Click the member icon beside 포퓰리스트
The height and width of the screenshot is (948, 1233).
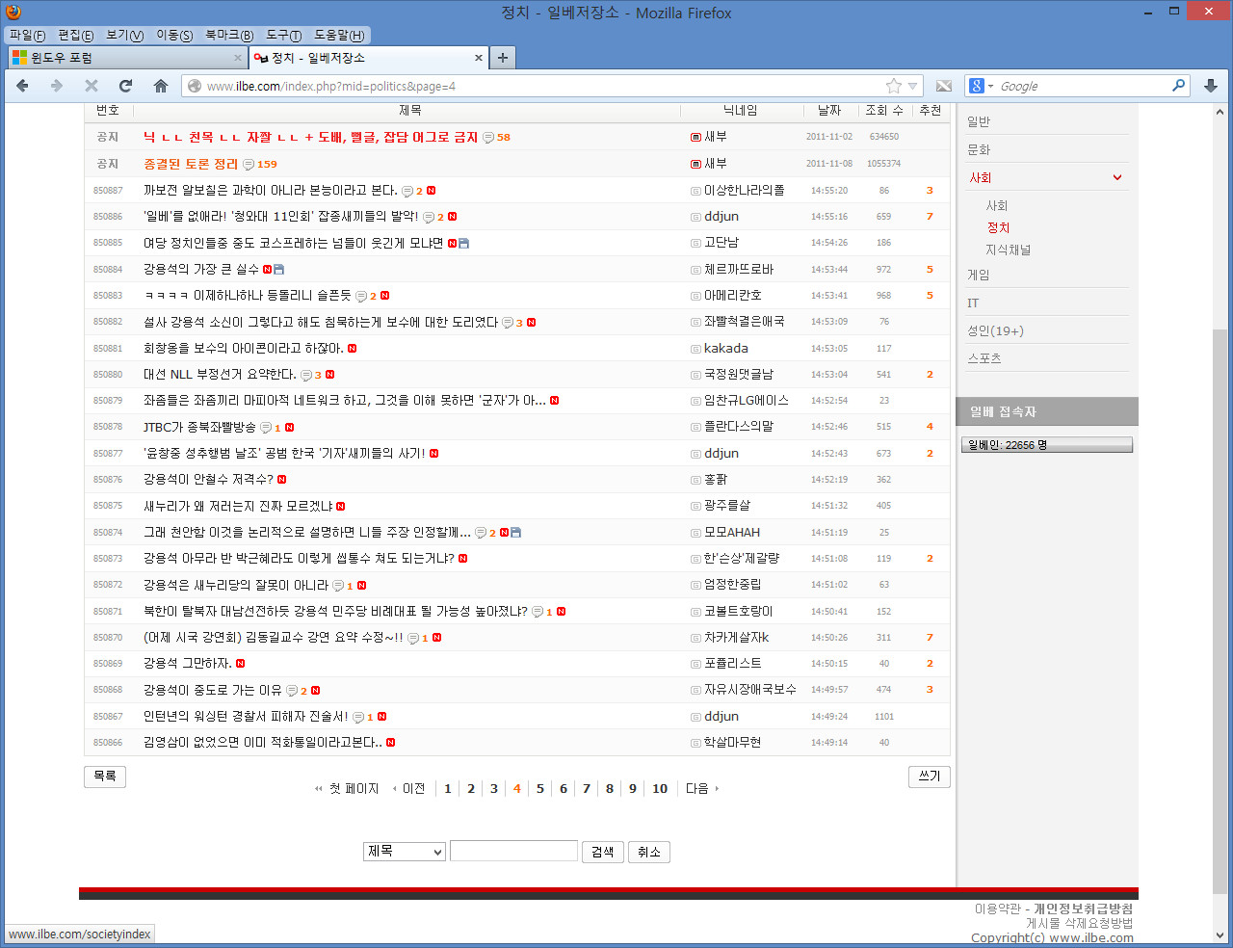point(695,664)
